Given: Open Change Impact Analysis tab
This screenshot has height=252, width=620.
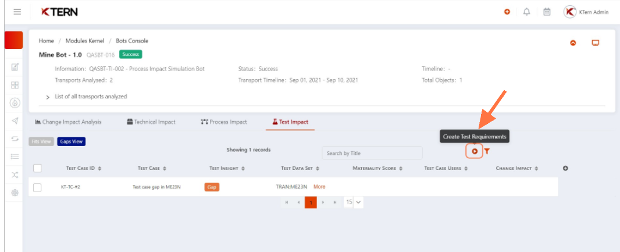Looking at the screenshot, I should (68, 122).
